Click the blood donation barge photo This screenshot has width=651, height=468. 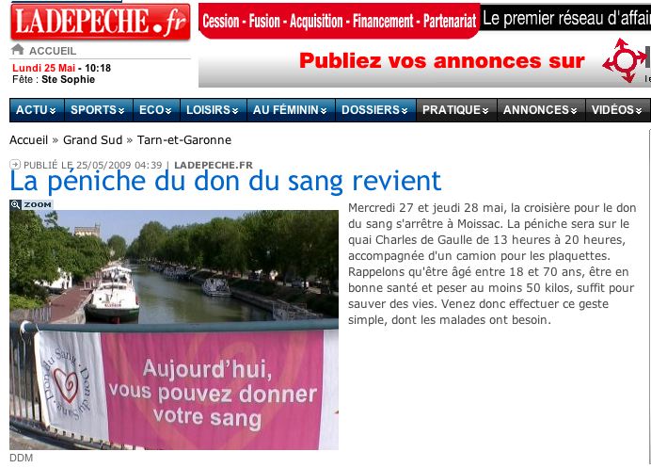click(174, 330)
